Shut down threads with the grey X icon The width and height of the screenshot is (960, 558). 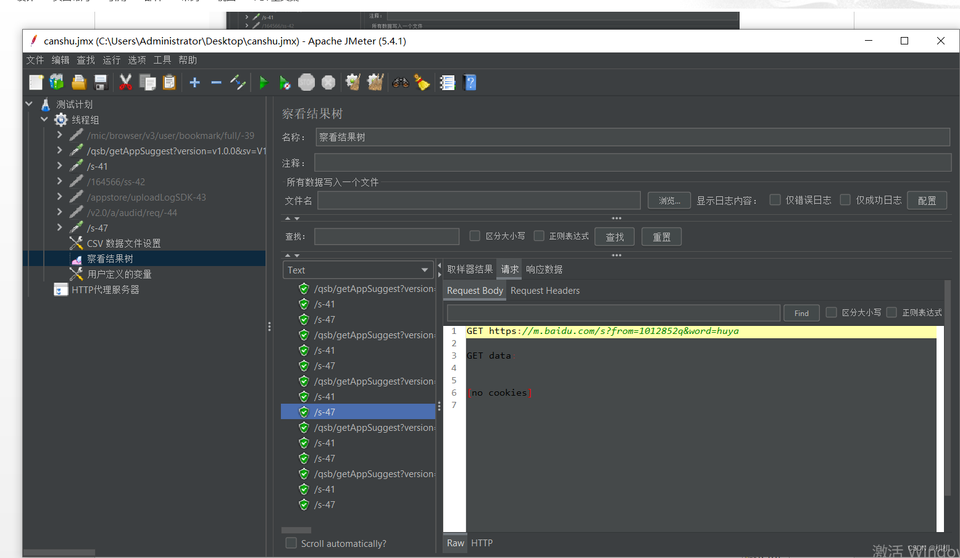328,82
